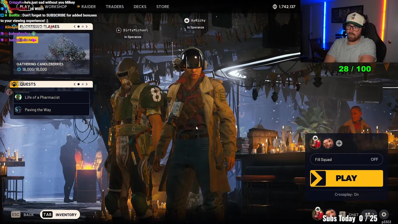Click the blue merit icon beside 18,000/18,000

click(x=19, y=69)
